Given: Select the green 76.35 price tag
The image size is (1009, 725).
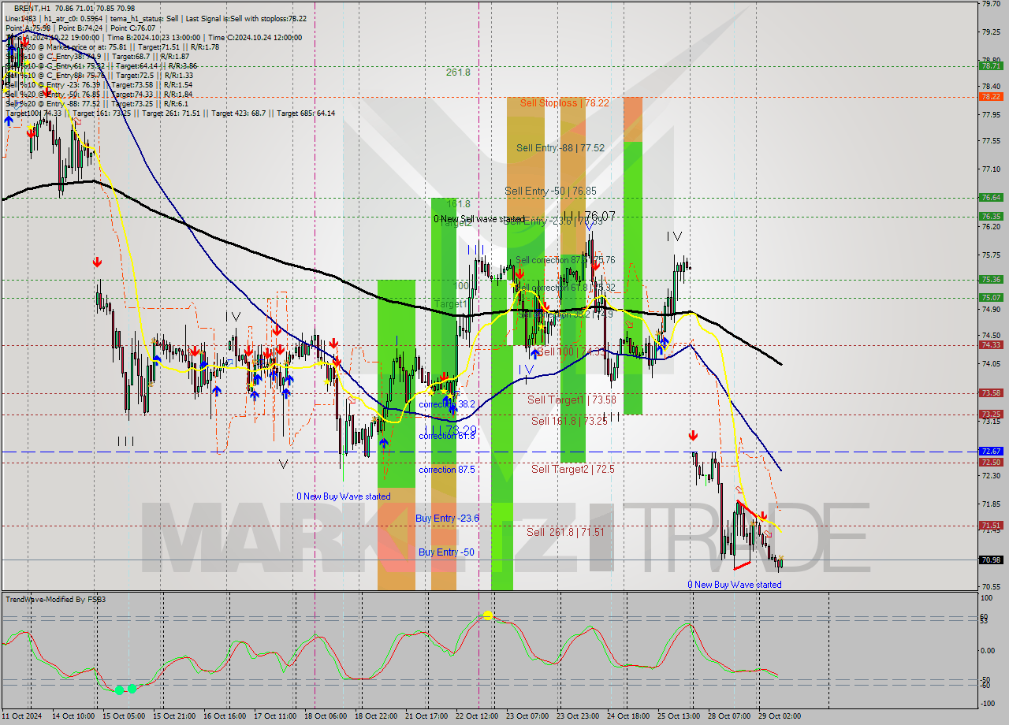Looking at the screenshot, I should 991,216.
